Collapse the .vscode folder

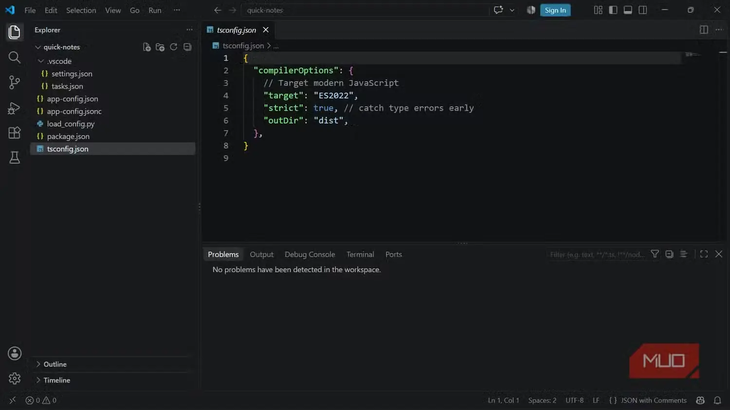(x=41, y=61)
